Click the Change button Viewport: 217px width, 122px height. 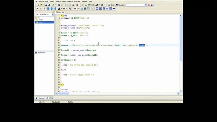click(x=120, y=5)
